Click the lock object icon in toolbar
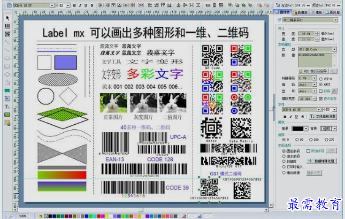 (x=260, y=5)
